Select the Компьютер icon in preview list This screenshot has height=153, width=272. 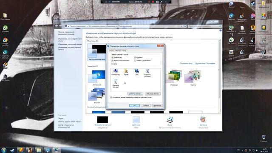click(116, 72)
